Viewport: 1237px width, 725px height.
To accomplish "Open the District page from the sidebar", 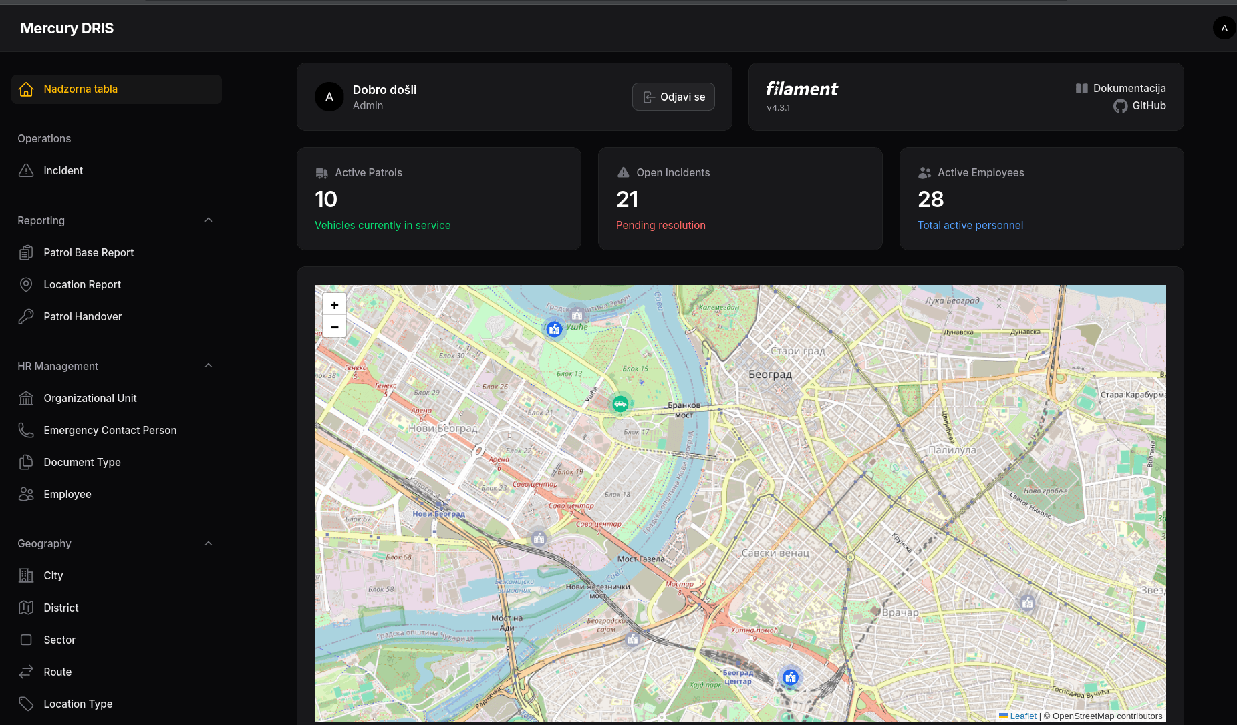I will point(61,608).
